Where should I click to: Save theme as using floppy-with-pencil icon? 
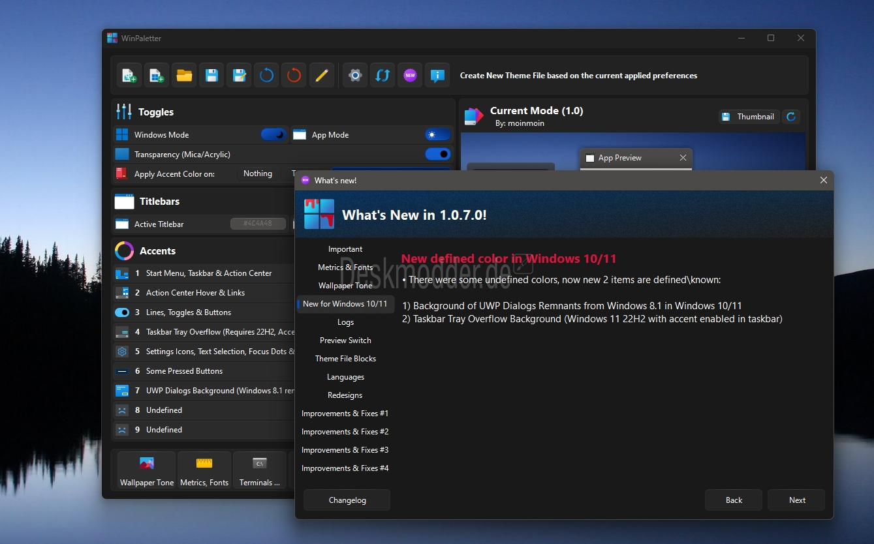point(239,76)
